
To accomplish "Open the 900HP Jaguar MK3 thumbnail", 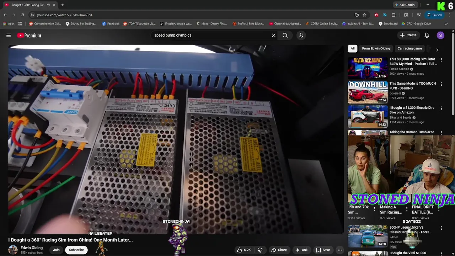I will pyautogui.click(x=368, y=236).
